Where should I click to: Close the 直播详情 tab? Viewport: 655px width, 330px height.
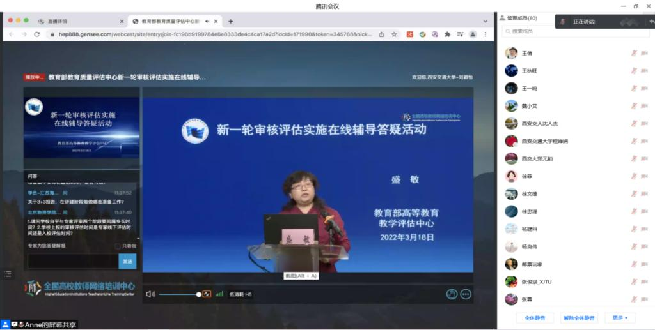(x=122, y=21)
